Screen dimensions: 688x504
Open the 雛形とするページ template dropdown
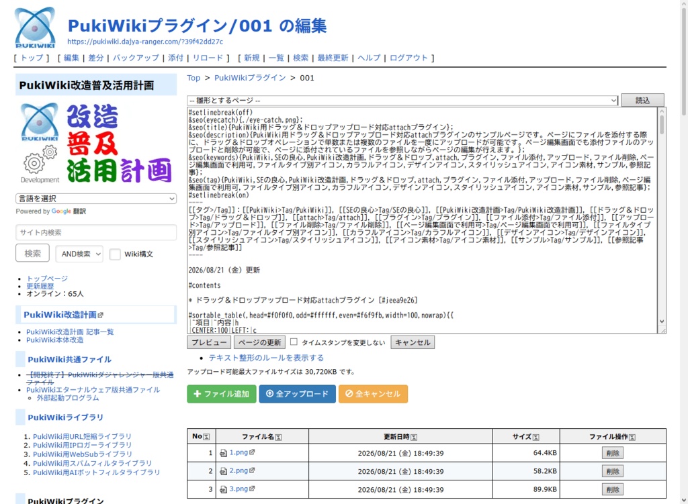pos(402,101)
